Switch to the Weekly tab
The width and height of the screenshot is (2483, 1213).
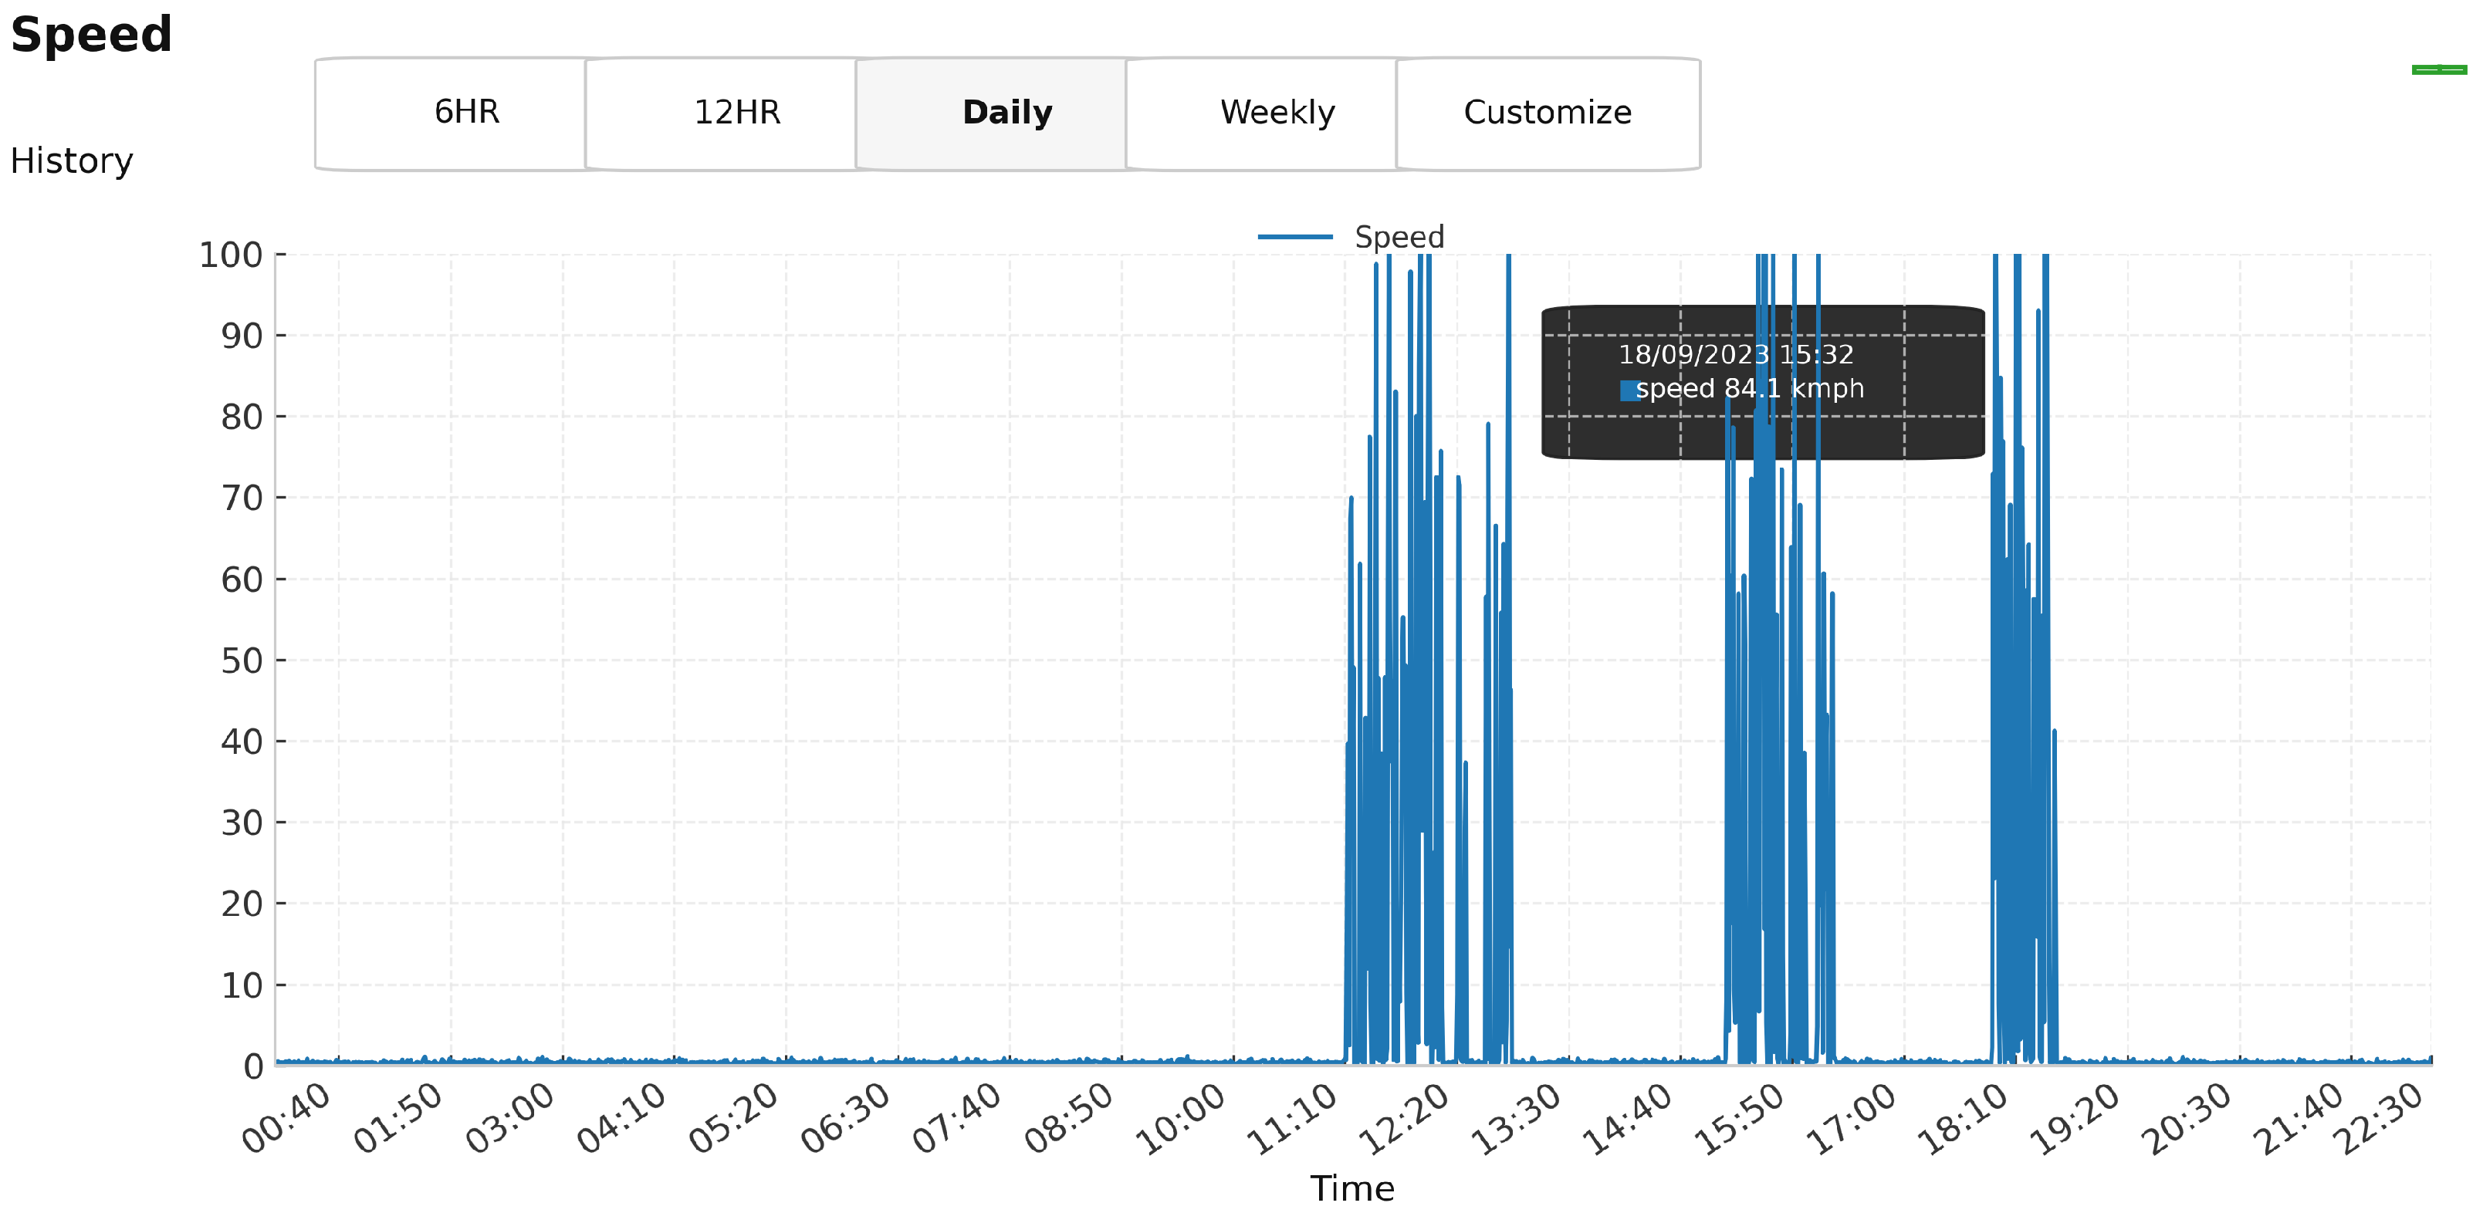[x=1277, y=113]
